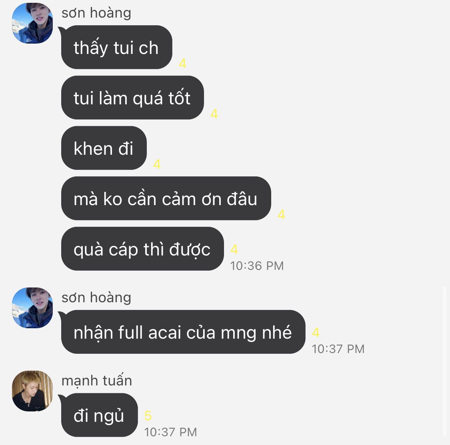Open mạnh tuấn's profile picture

(32, 391)
